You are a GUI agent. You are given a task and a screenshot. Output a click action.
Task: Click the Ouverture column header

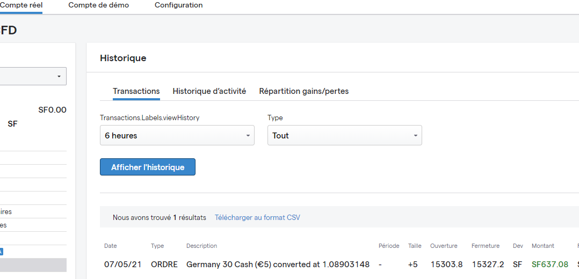pos(444,246)
